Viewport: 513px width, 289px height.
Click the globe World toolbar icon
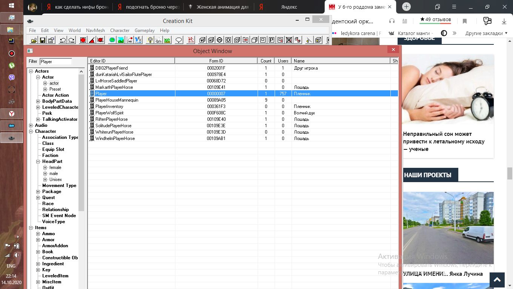point(112,40)
